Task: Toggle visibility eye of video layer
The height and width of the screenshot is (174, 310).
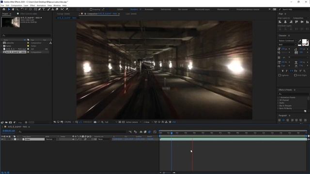Action: 2,139
